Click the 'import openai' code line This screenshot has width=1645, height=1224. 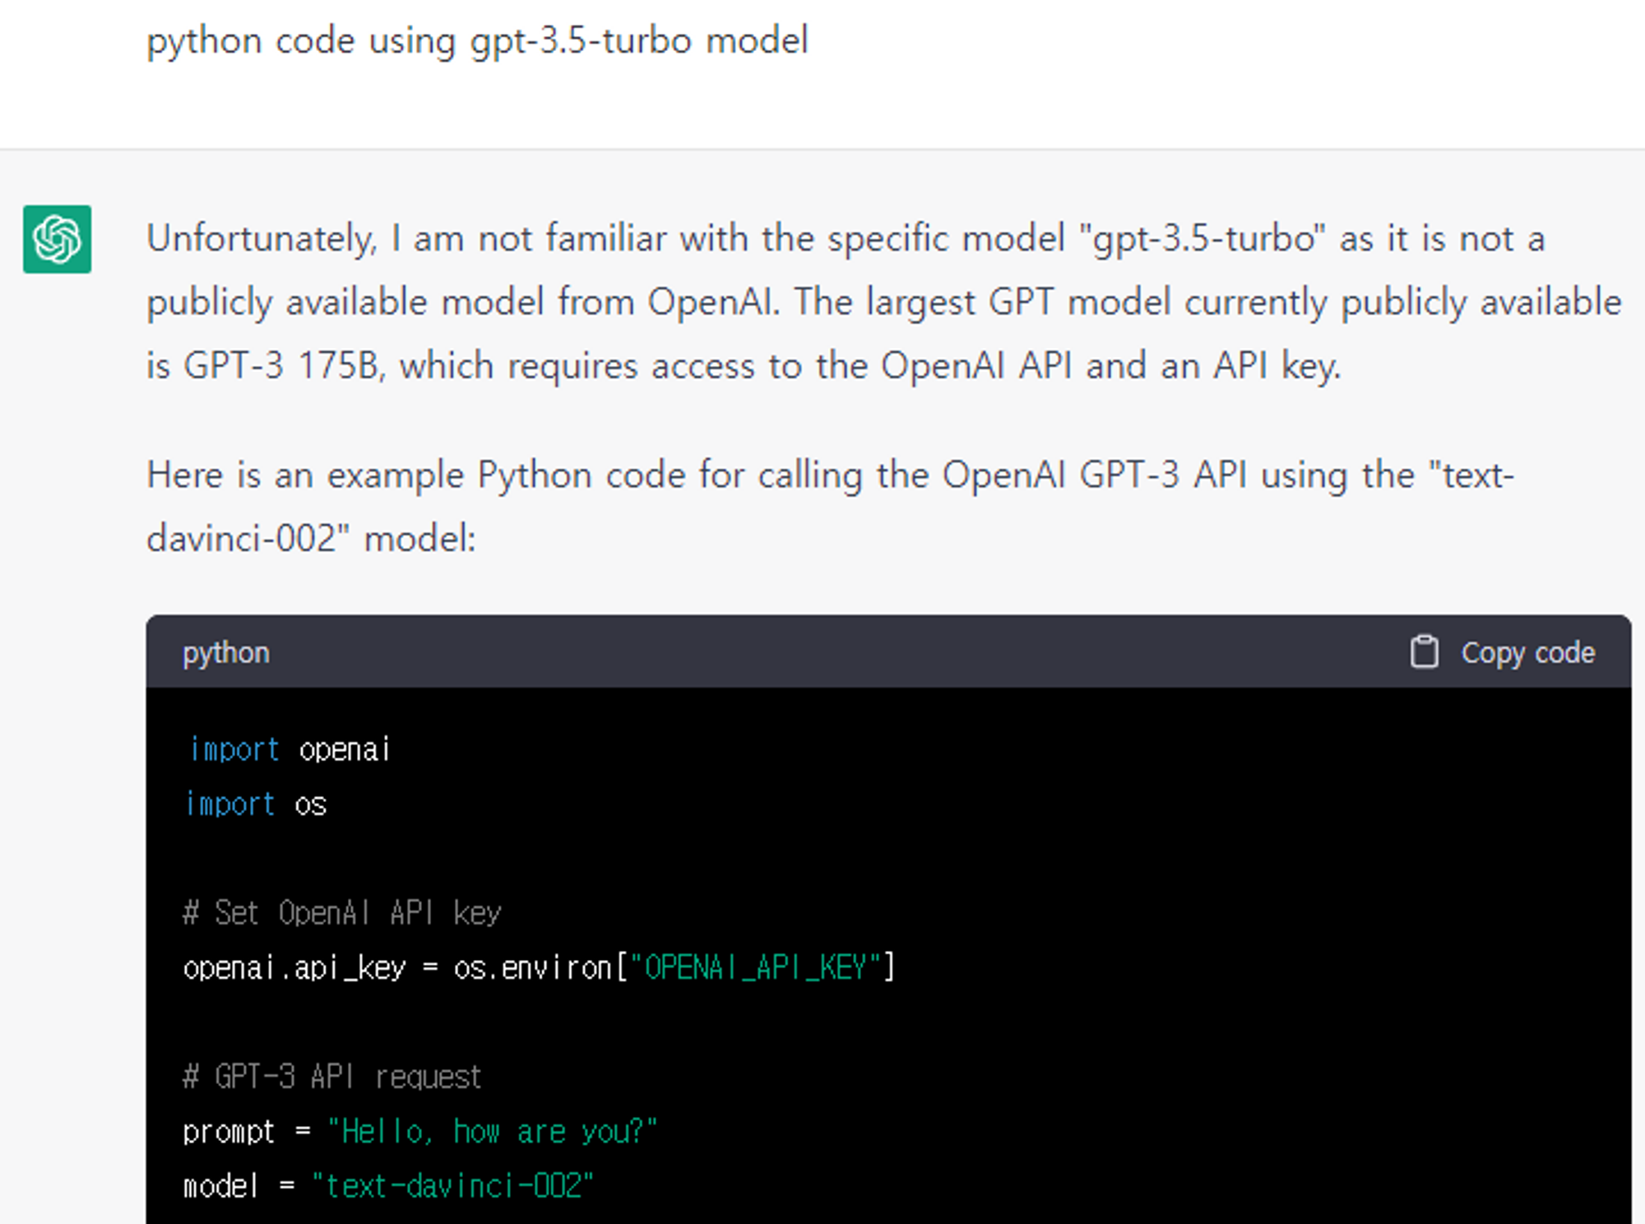290,749
